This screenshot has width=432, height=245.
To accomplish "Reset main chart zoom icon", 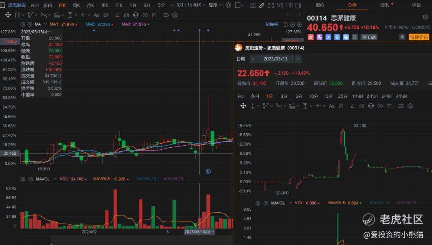I will (x=286, y=24).
